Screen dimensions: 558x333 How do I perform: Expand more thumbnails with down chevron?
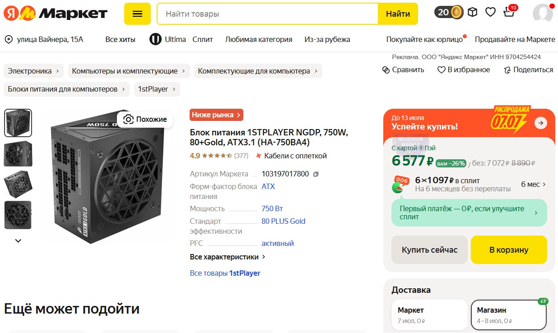(18, 241)
